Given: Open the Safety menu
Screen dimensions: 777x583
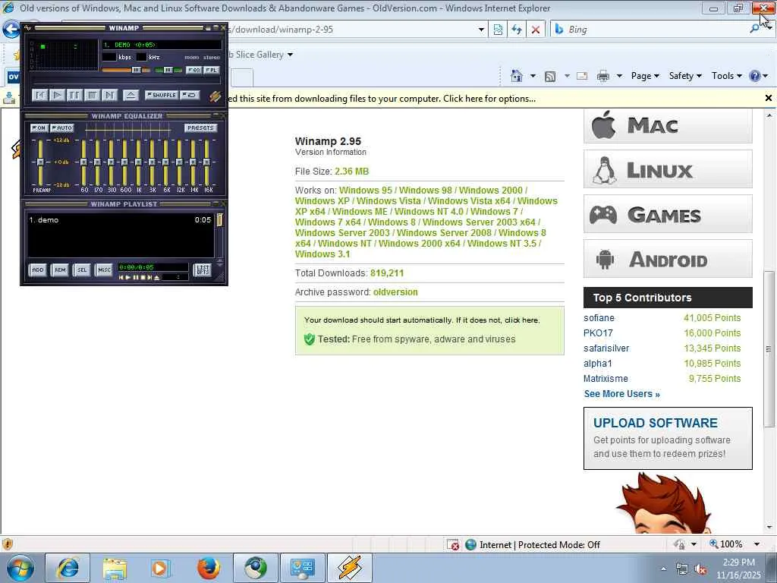Looking at the screenshot, I should pos(685,76).
